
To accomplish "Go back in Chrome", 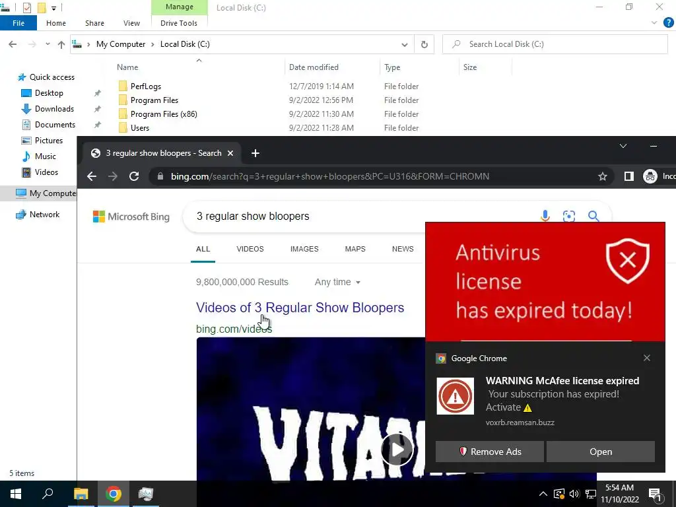I will tap(91, 176).
